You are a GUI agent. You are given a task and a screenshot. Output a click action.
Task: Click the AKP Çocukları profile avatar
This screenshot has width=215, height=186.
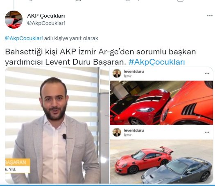(x=14, y=20)
